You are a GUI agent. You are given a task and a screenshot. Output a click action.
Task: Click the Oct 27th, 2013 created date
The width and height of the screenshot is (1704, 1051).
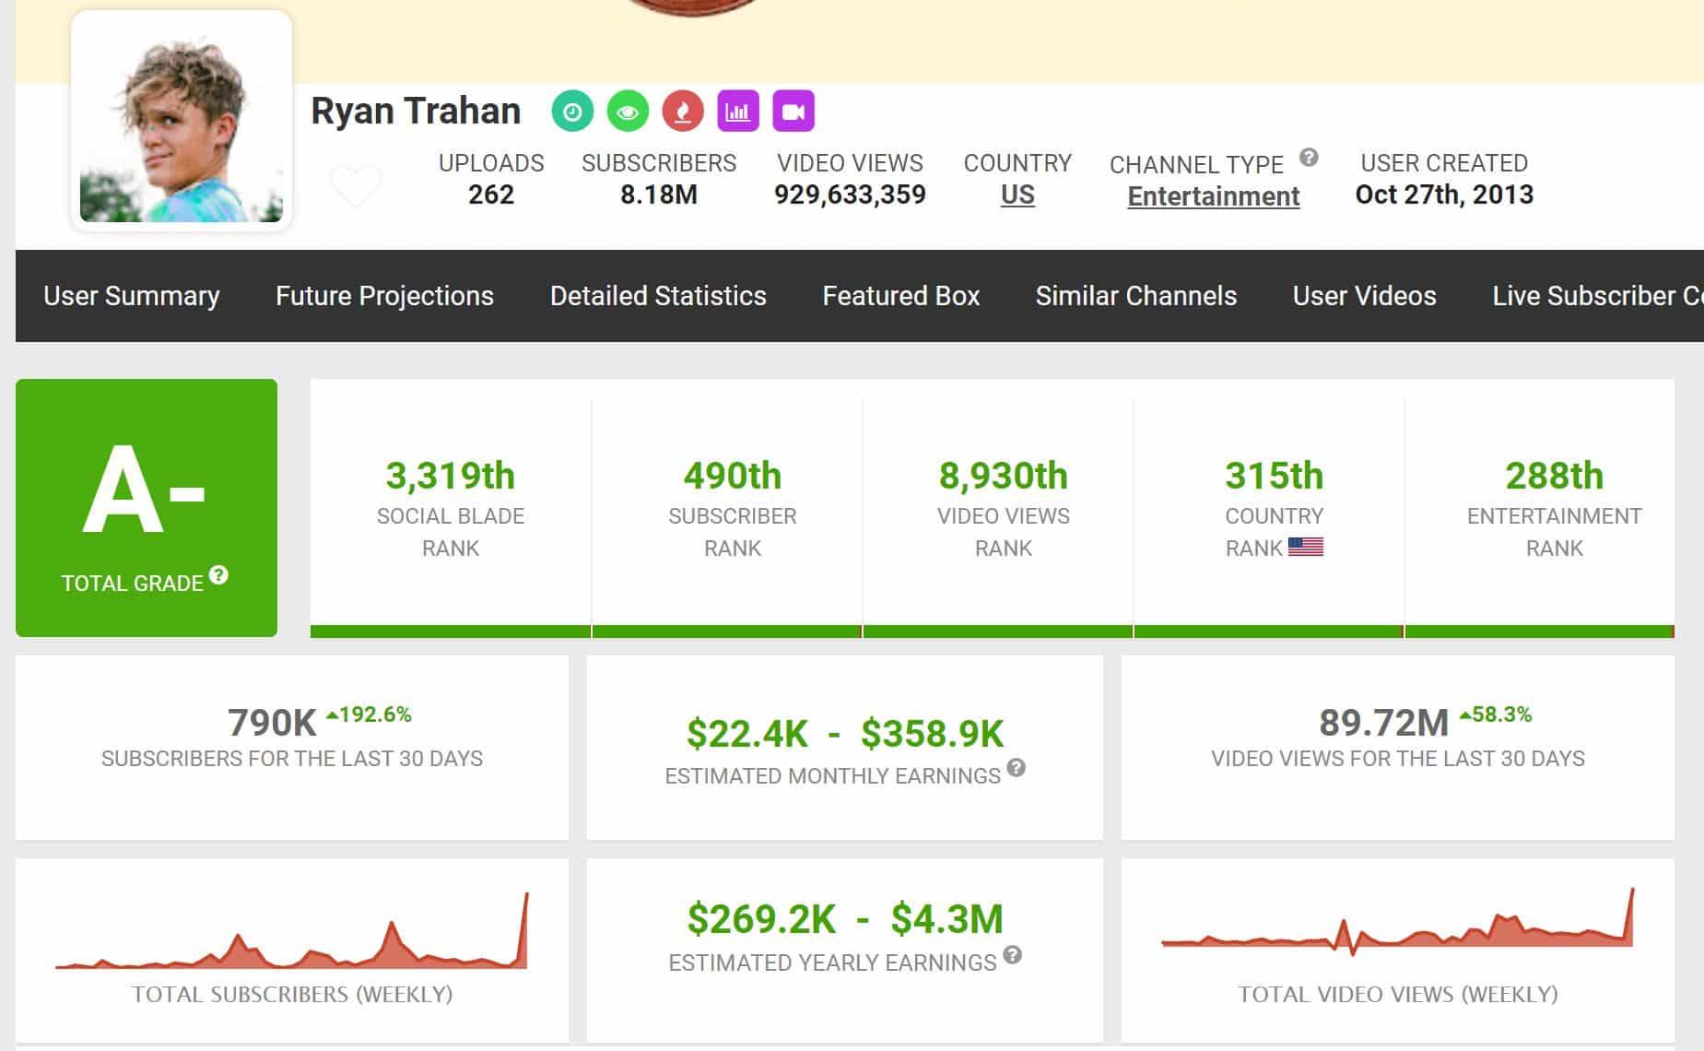(1444, 195)
